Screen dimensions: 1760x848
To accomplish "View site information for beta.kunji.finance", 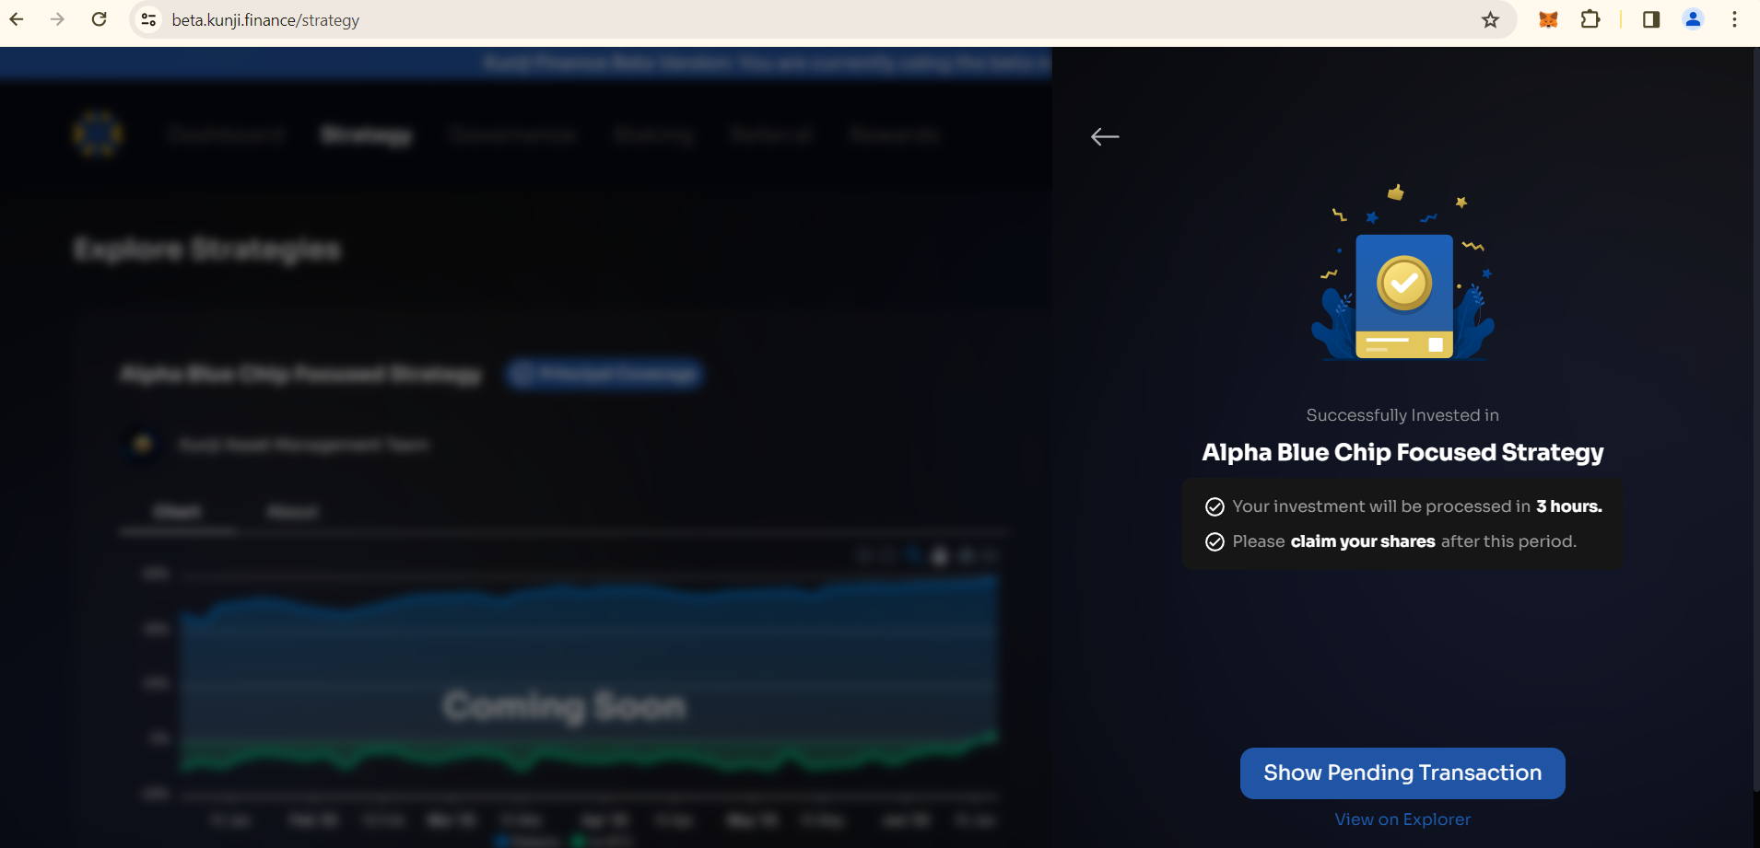I will coord(148,19).
